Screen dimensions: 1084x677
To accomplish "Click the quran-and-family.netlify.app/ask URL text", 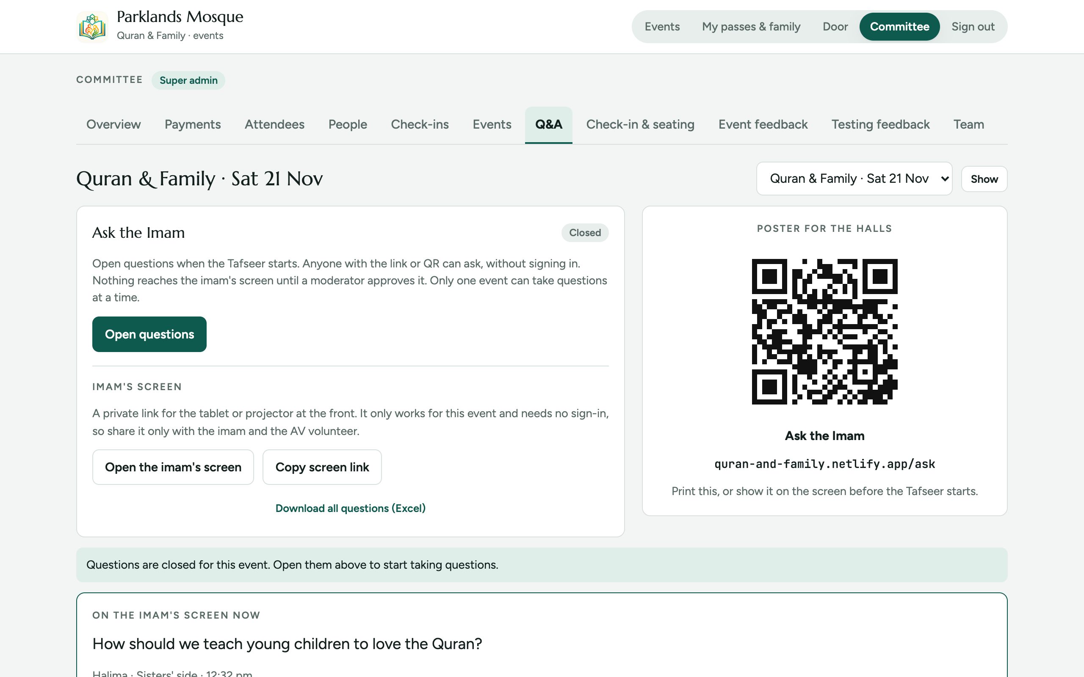I will pyautogui.click(x=824, y=464).
